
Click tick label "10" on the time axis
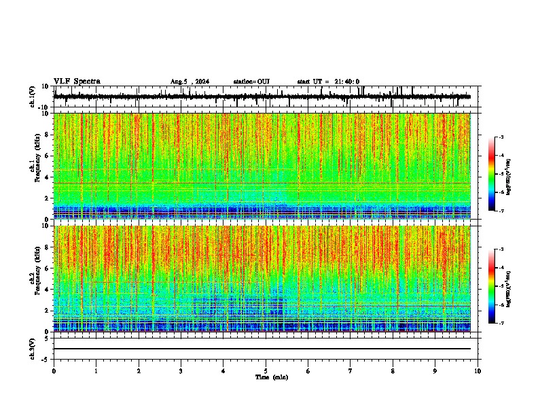point(478,371)
